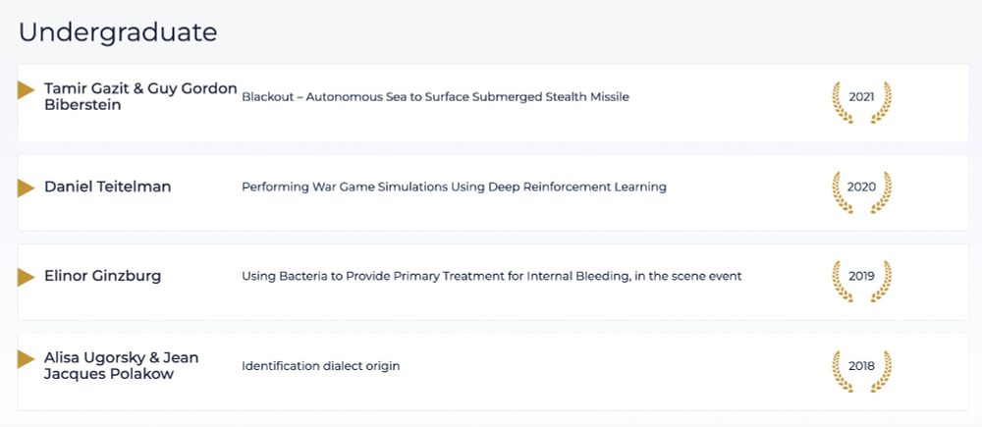This screenshot has width=982, height=427.
Task: Select the name Elinor Ginzburg
Action: pyautogui.click(x=102, y=277)
